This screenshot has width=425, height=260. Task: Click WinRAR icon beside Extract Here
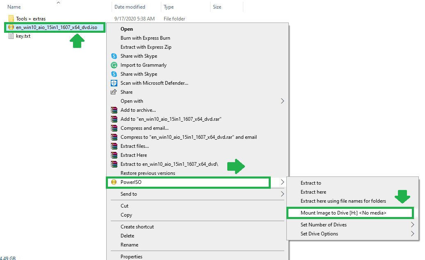coord(114,155)
